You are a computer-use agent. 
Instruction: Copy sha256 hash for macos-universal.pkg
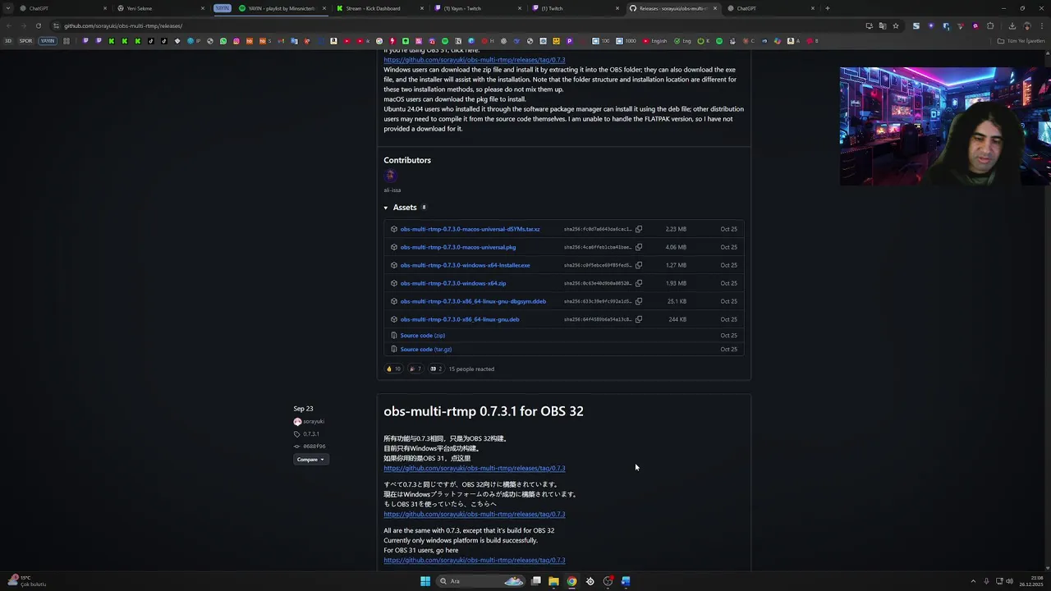pyautogui.click(x=639, y=247)
